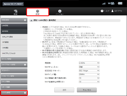Click the Wi-Fi status indicator icon
Image resolution: width=127 pixels, height=96 pixels.
(111, 3)
